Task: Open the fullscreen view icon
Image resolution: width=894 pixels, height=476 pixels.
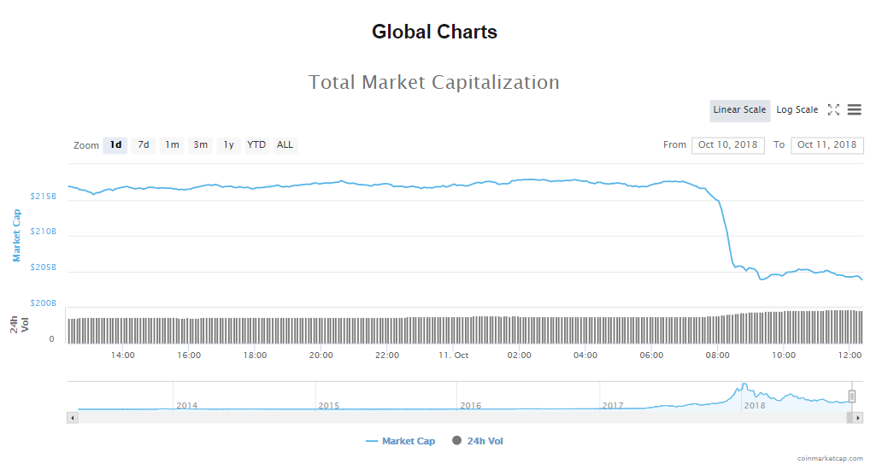Action: [833, 109]
